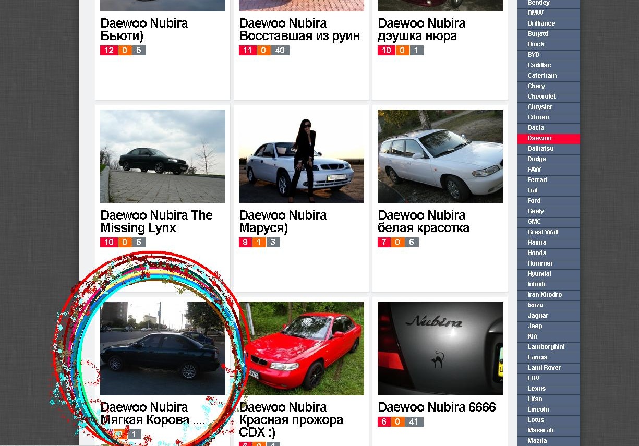The height and width of the screenshot is (446, 639).
Task: Click red 12 counter under Бьюти)
Action: pos(108,51)
